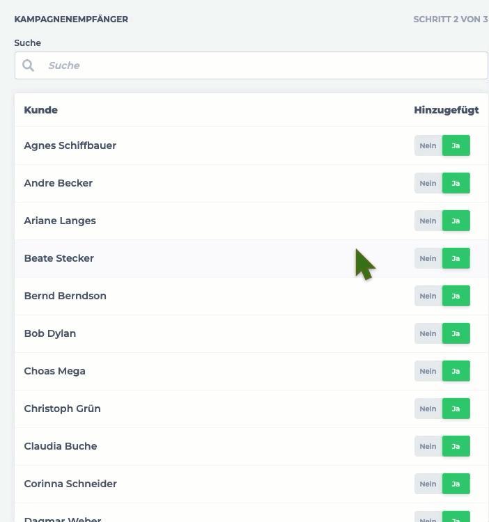Focus the Suche search input field
Viewport: 489px width, 522px height.
(251, 65)
